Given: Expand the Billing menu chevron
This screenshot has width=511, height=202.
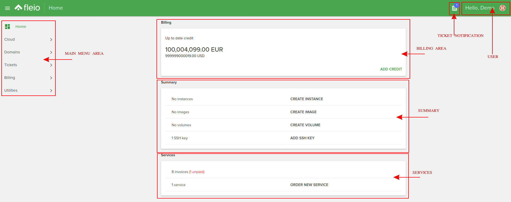Looking at the screenshot, I should click(51, 78).
